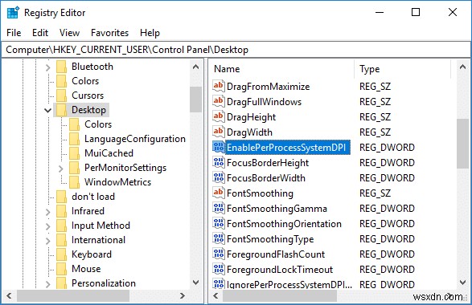Expand the Input Method key
472x305 pixels.
pos(48,226)
